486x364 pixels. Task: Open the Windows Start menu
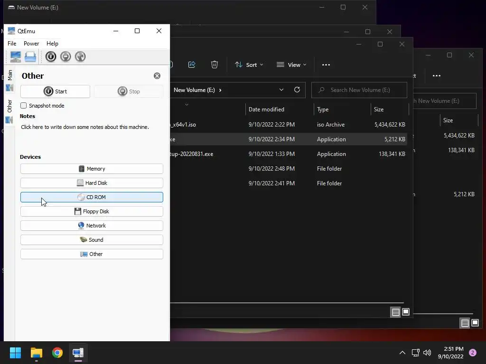(x=16, y=353)
